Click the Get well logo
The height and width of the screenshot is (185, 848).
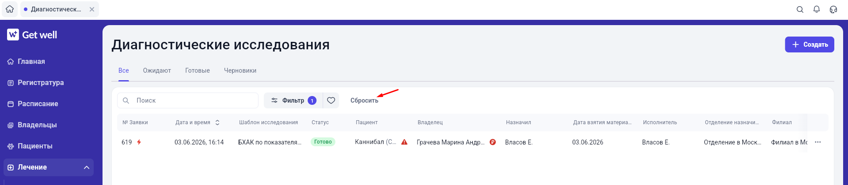point(32,35)
